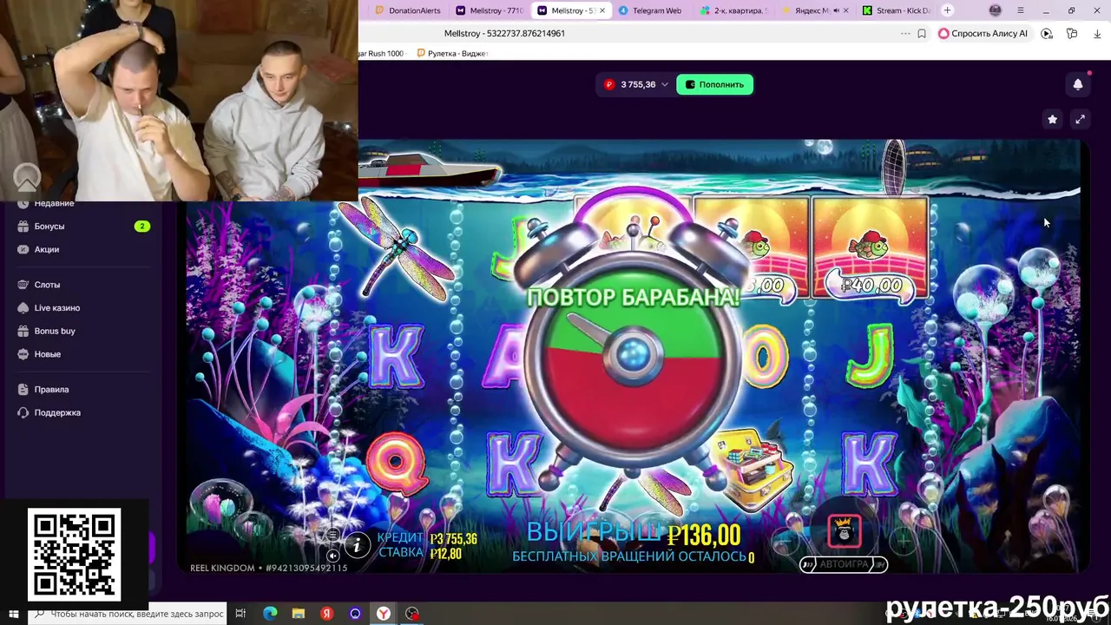Open Windows Start menu
This screenshot has height=625, width=1111.
[x=13, y=614]
